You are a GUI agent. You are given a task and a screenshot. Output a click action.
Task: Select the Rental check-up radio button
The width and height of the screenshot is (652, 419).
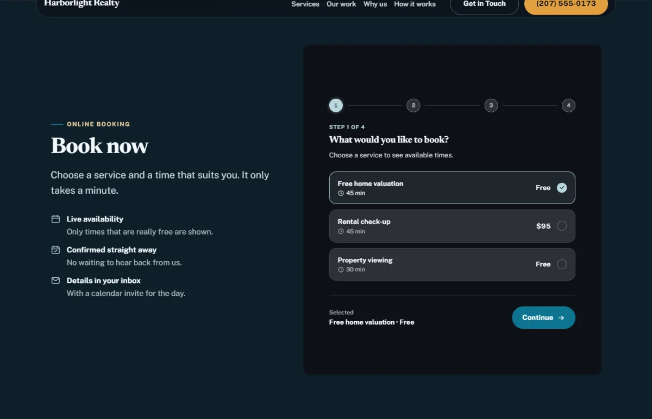coord(562,226)
